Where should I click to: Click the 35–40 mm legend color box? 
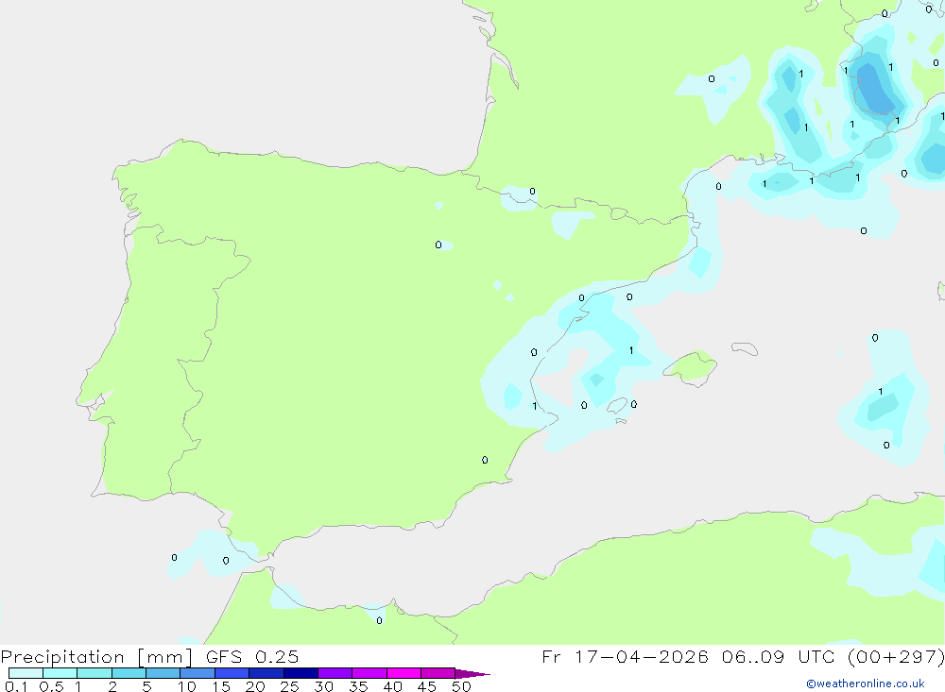[369, 673]
